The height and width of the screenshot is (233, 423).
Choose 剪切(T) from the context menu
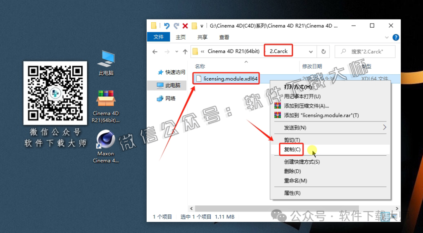point(292,140)
